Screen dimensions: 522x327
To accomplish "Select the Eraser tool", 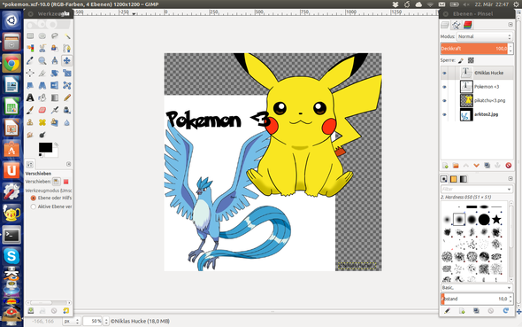I will coord(42,110).
